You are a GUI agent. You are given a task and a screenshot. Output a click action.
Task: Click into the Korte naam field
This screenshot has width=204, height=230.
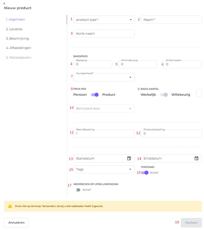[x=104, y=34]
